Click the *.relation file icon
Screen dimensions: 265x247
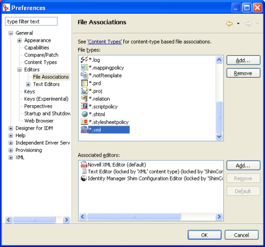[84, 99]
